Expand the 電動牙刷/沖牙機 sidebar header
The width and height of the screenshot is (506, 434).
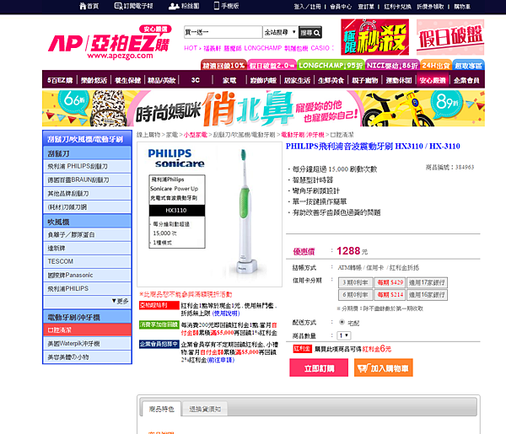tap(87, 317)
